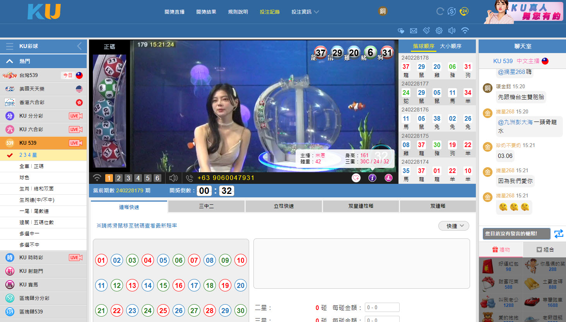Click the header wifi signal icon

pyautogui.click(x=465, y=30)
